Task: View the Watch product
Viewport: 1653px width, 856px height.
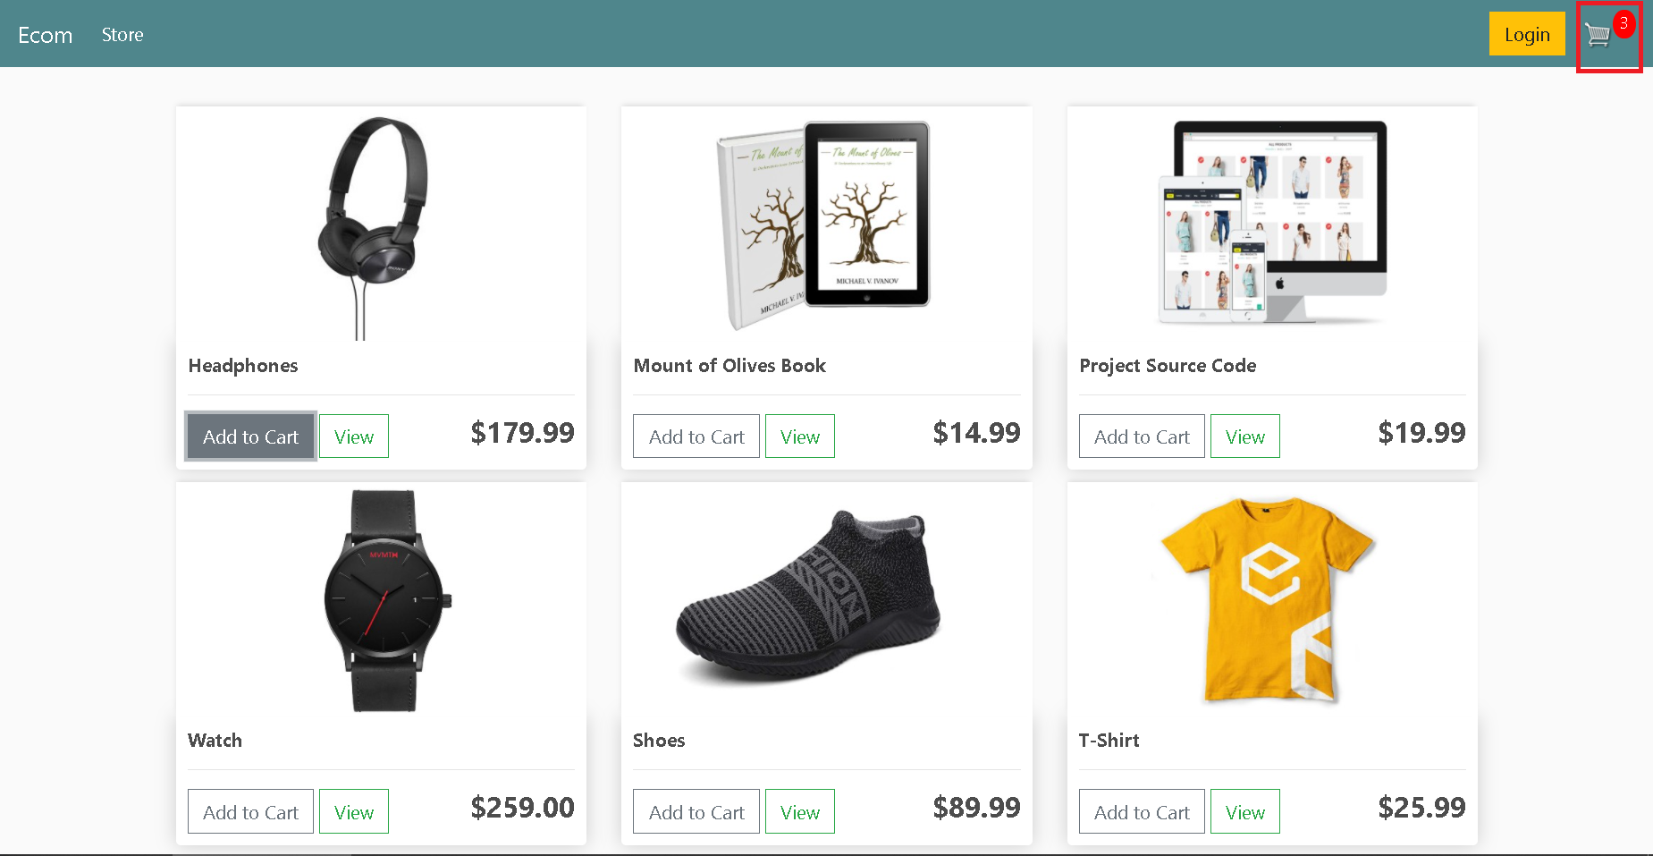Action: click(x=354, y=811)
